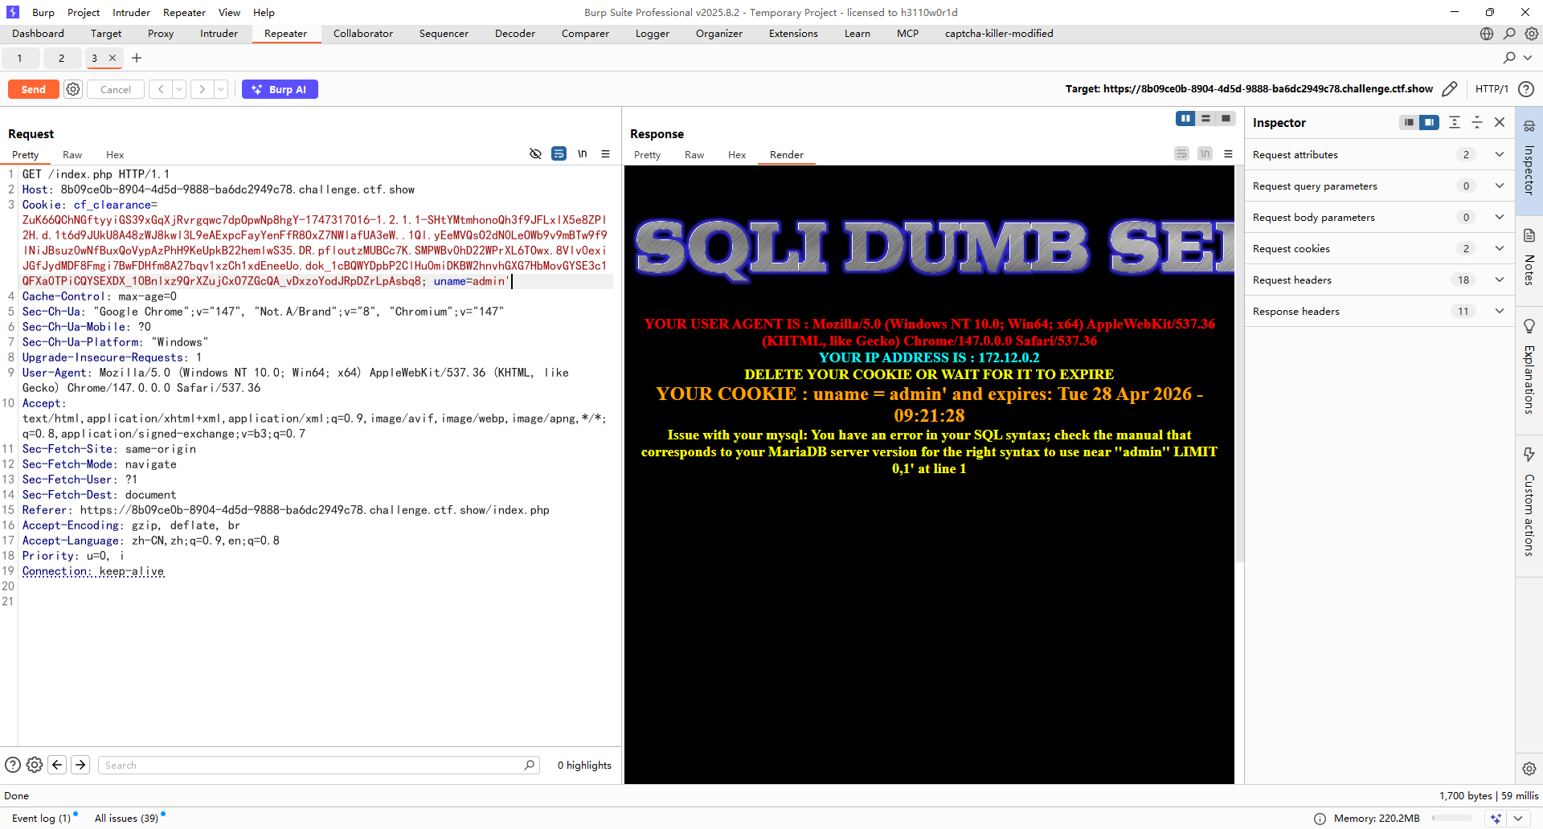The image size is (1543, 829).
Task: Open the captcha-killer-modified extension tab
Action: coord(999,34)
